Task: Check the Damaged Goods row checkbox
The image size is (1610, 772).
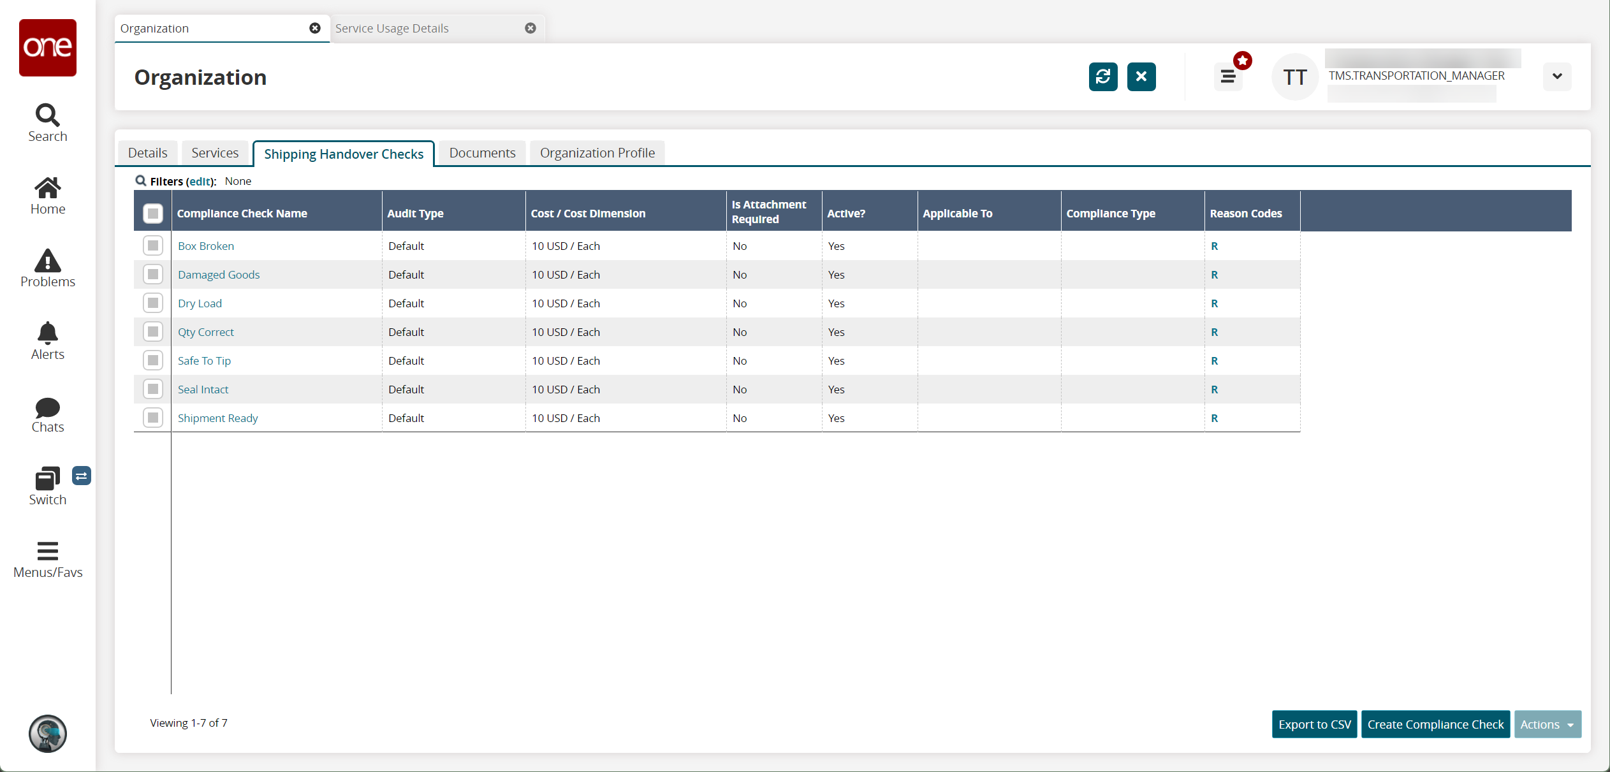Action: point(153,274)
